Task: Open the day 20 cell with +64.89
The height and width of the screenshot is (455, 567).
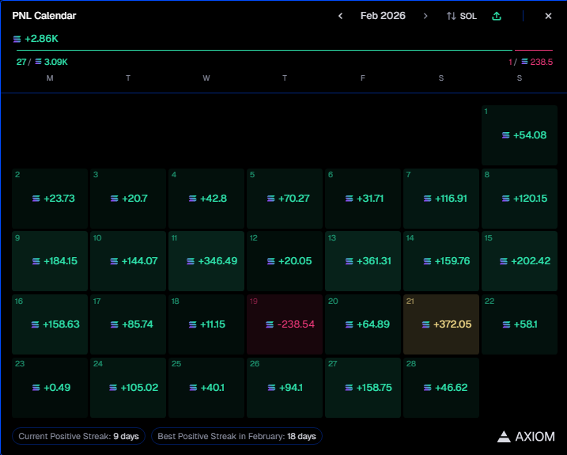Action: pos(363,324)
